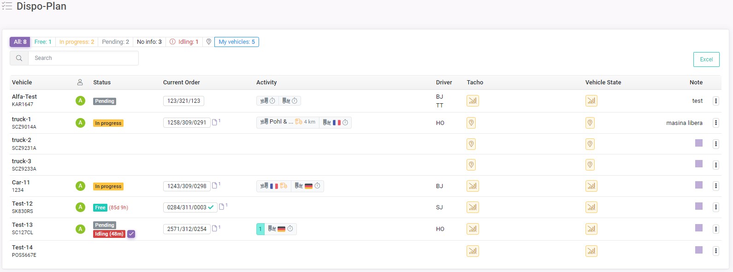Click the Vehicle column header

click(x=22, y=83)
